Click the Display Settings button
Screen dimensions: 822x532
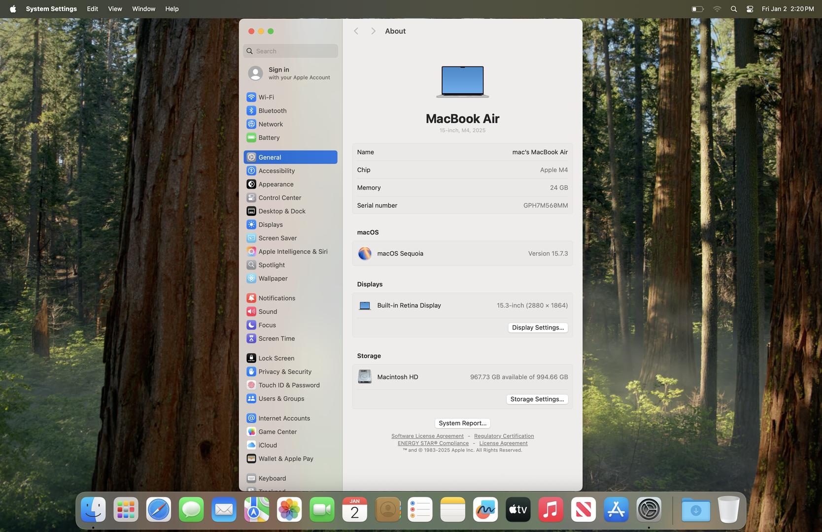click(538, 328)
